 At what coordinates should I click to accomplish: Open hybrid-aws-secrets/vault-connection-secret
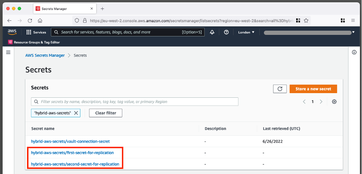point(70,141)
